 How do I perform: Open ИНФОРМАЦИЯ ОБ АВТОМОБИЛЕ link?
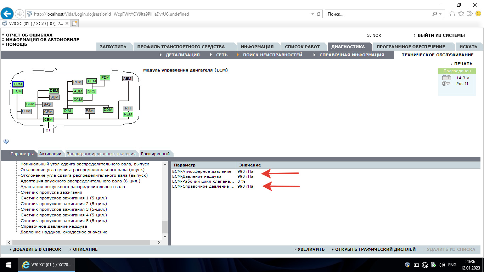pos(43,40)
